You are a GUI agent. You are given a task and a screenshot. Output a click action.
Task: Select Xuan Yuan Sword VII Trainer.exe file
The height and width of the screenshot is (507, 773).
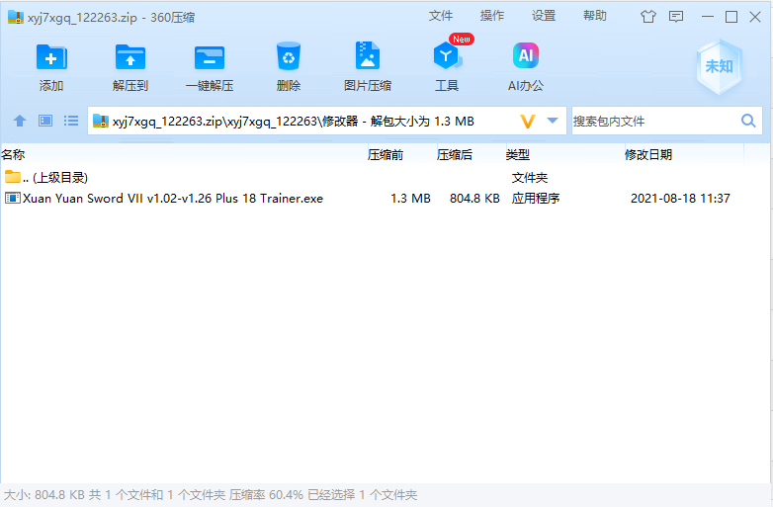pyautogui.click(x=173, y=198)
